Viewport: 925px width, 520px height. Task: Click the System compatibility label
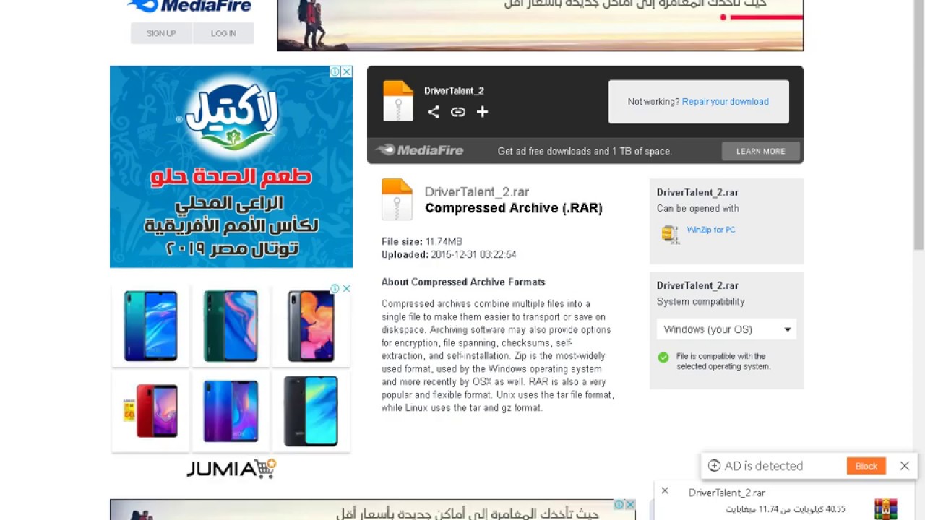[700, 302]
